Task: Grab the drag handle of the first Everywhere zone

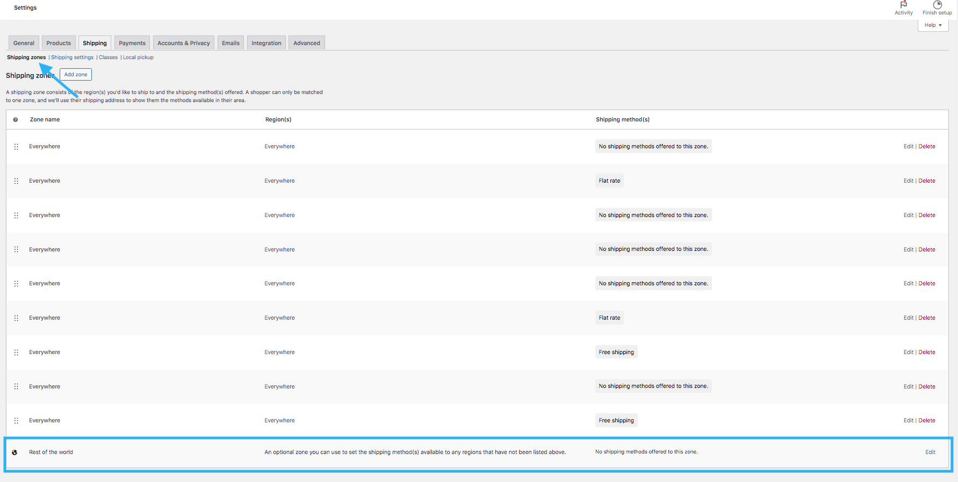Action: 16,147
